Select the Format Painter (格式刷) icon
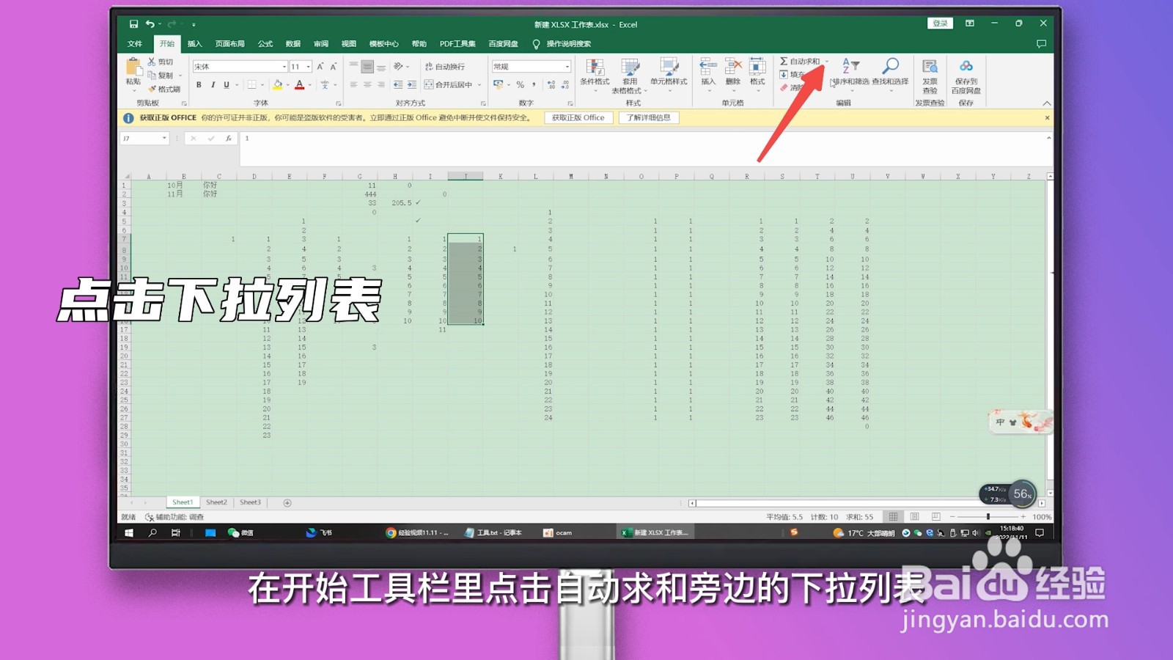Screen dimensions: 1173x660 [152, 88]
